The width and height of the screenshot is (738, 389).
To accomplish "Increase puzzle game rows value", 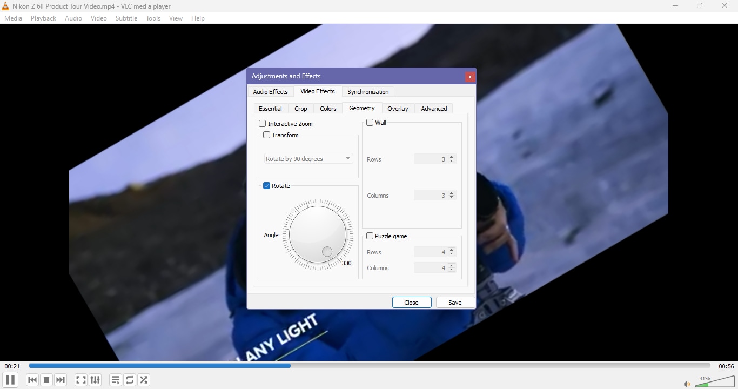I will click(x=452, y=250).
